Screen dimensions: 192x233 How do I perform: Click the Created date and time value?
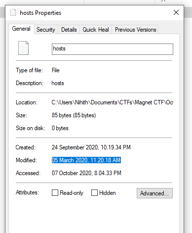(x=91, y=147)
